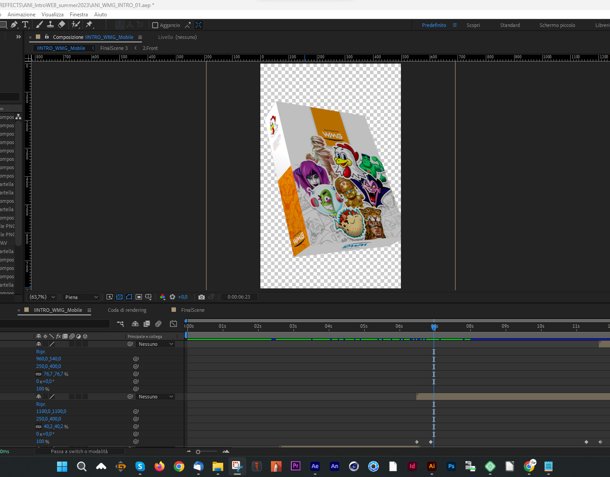The image size is (610, 477).
Task: Click the composition mini-flowchart icon
Action: coord(120,324)
